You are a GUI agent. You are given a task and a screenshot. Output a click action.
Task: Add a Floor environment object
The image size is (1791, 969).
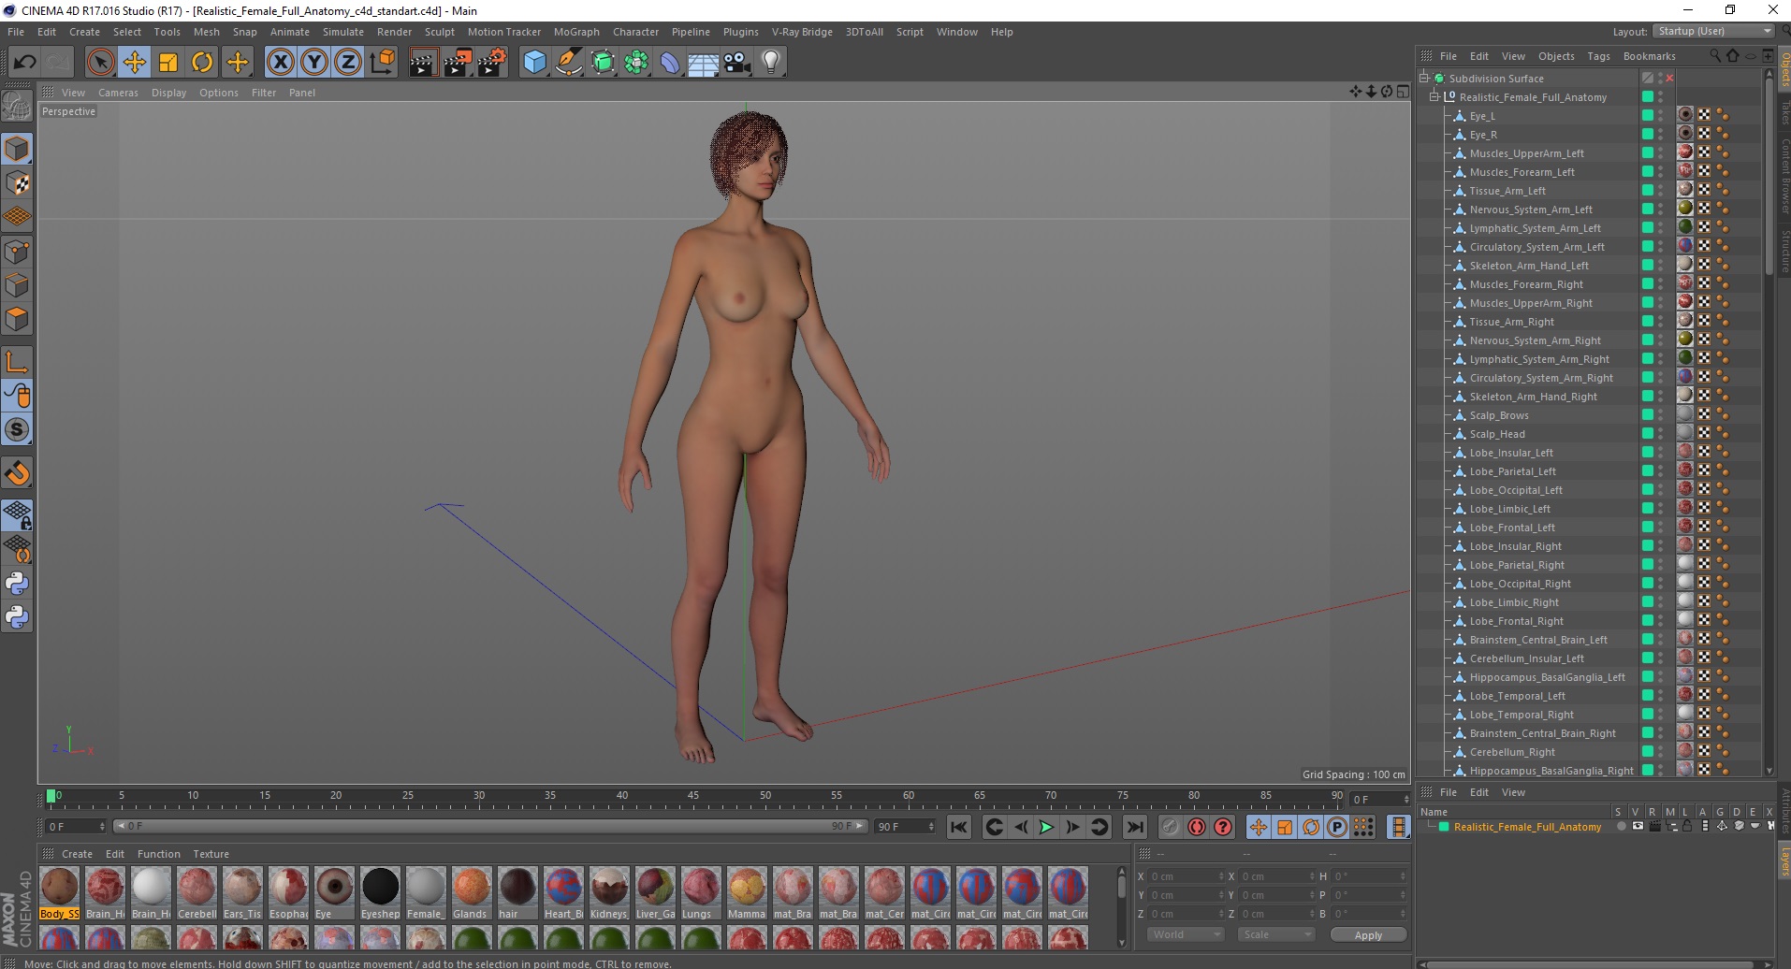(x=704, y=63)
